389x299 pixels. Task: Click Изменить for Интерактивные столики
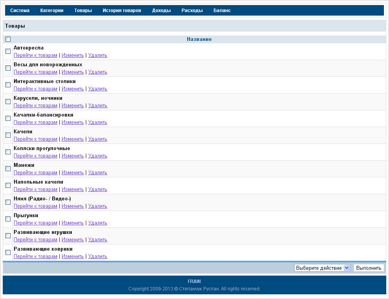[73, 89]
